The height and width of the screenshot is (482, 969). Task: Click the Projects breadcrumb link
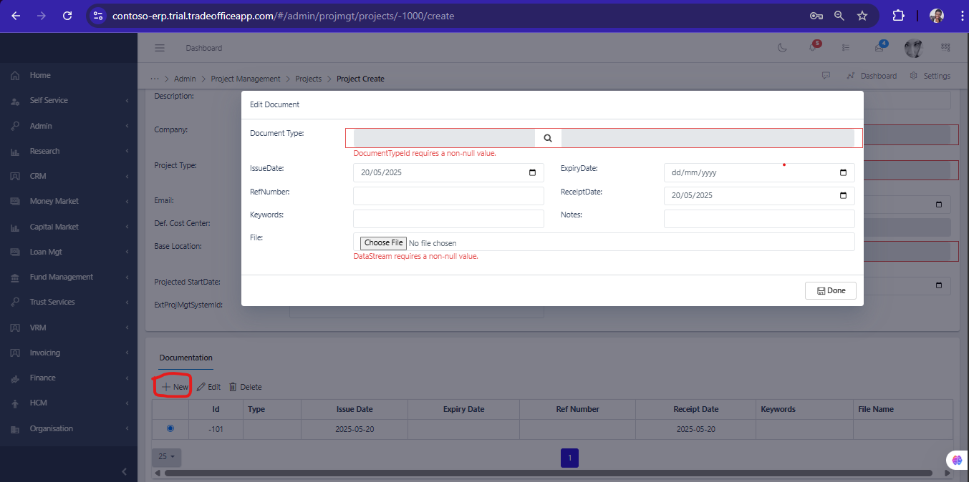point(309,79)
